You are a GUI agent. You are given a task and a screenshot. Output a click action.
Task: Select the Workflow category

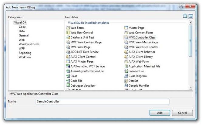[x=25, y=57]
